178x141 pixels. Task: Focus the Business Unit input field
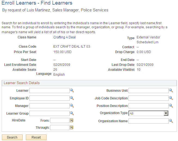point(149,91)
